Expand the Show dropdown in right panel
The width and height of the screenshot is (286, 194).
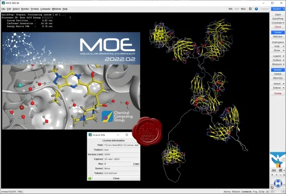278,50
